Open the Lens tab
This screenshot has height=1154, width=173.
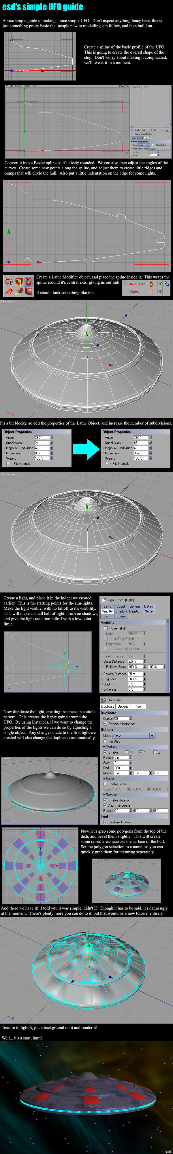[107, 616]
